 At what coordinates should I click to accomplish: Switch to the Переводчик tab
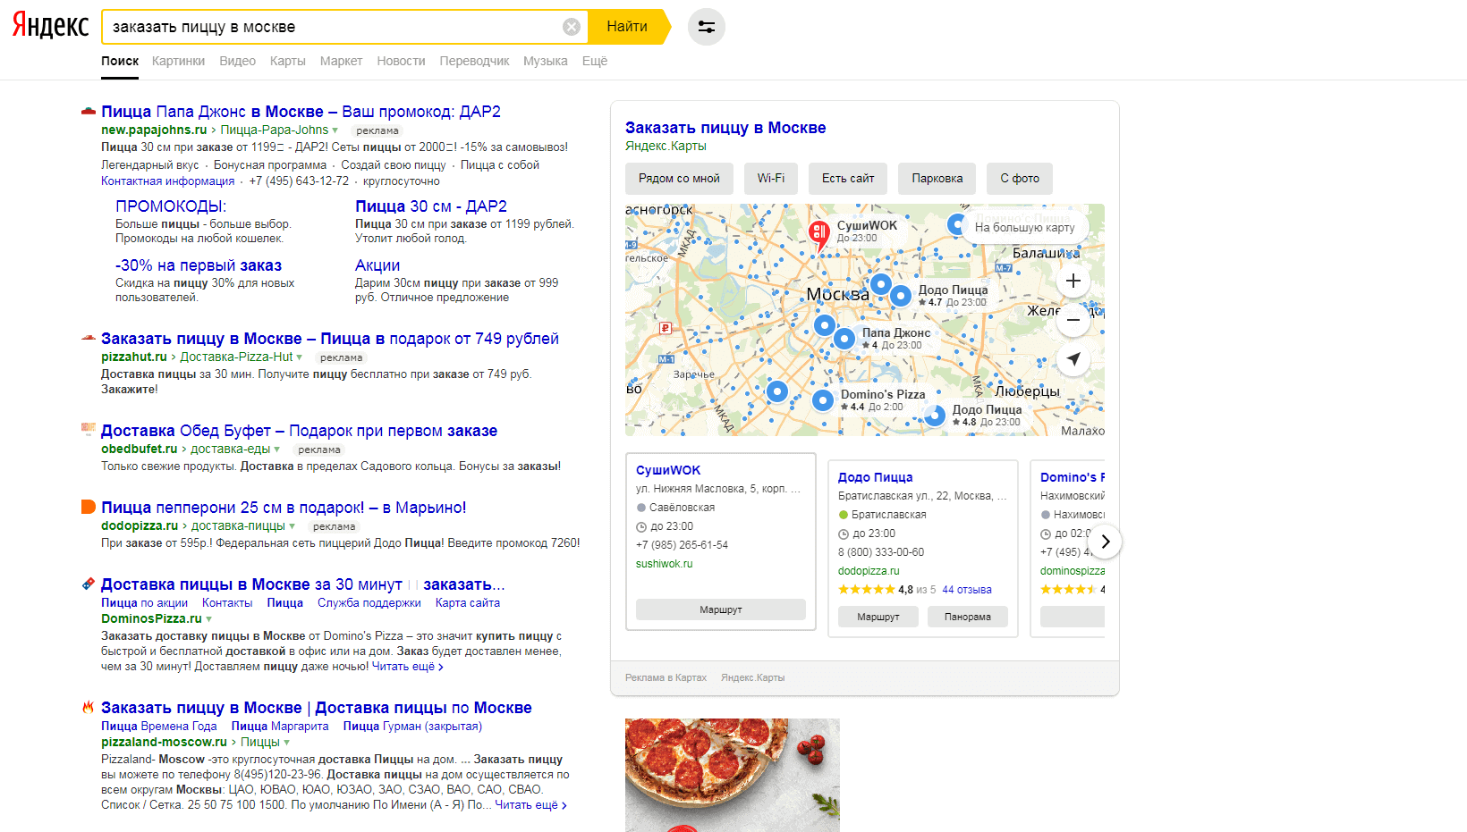474,61
